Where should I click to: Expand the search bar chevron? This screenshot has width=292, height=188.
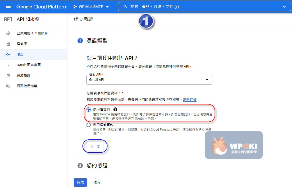[284, 7]
